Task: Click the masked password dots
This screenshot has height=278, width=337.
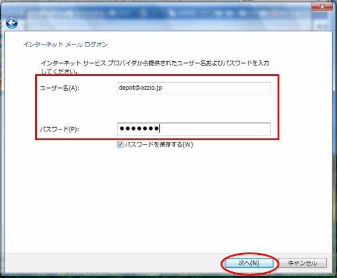Action: (x=139, y=129)
